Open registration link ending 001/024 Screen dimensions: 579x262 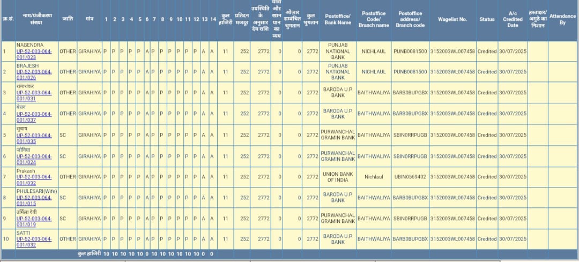34,159
